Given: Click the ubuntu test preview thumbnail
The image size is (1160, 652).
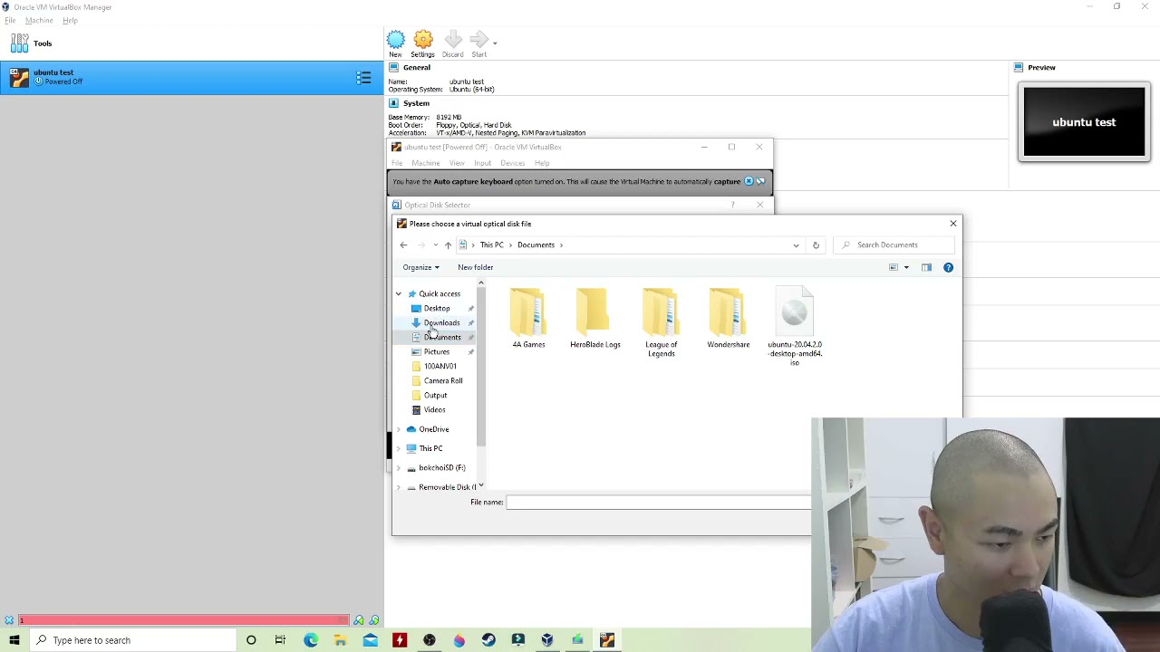Looking at the screenshot, I should [x=1084, y=122].
